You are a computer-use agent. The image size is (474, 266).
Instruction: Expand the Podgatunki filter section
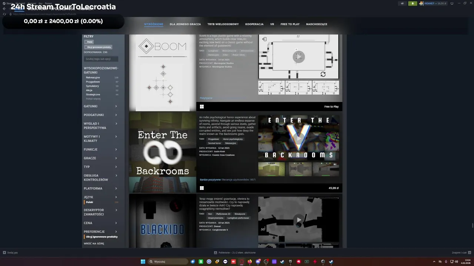pyautogui.click(x=101, y=115)
